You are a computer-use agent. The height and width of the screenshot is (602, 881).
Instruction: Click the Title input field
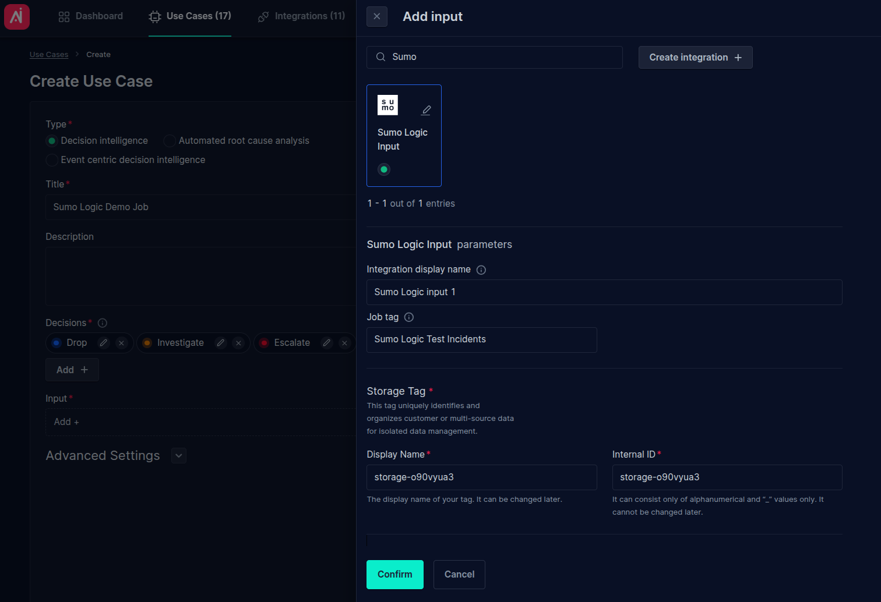tap(200, 207)
